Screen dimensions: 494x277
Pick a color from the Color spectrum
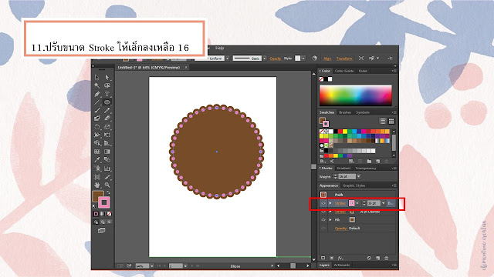tap(356, 95)
